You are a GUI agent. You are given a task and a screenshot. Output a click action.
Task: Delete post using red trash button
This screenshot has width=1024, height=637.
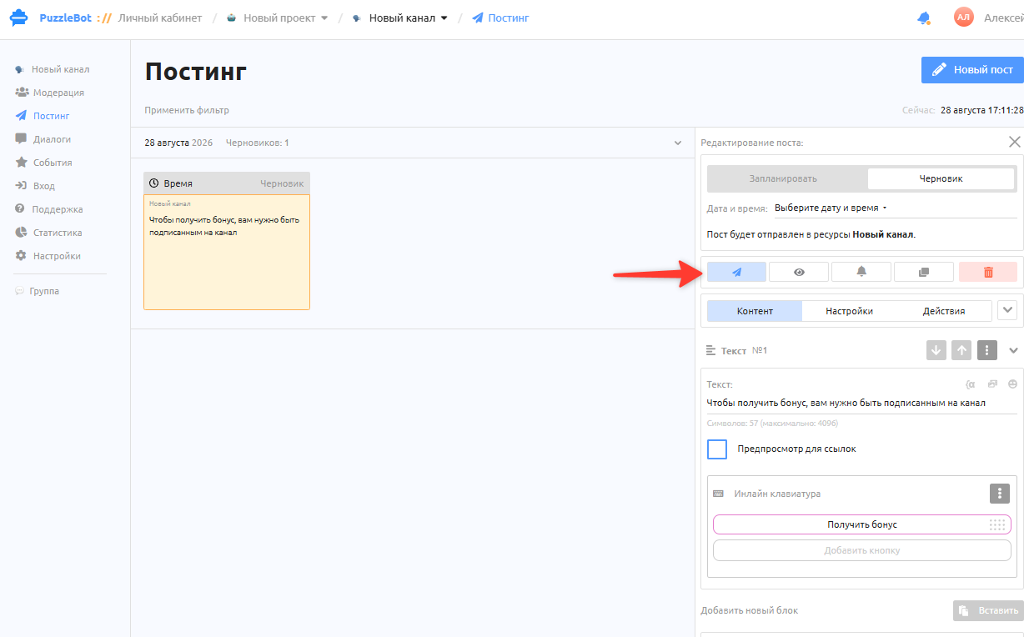[988, 272]
